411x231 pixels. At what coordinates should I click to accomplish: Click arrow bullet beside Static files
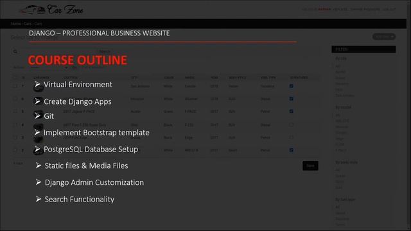(x=39, y=166)
